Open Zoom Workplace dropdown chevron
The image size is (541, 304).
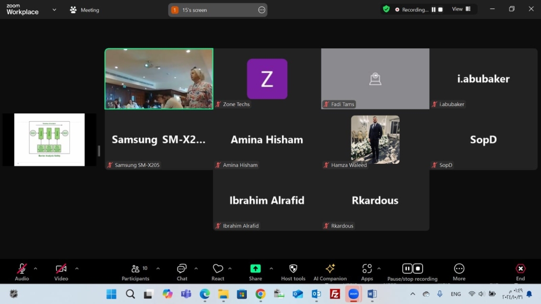pos(54,9)
